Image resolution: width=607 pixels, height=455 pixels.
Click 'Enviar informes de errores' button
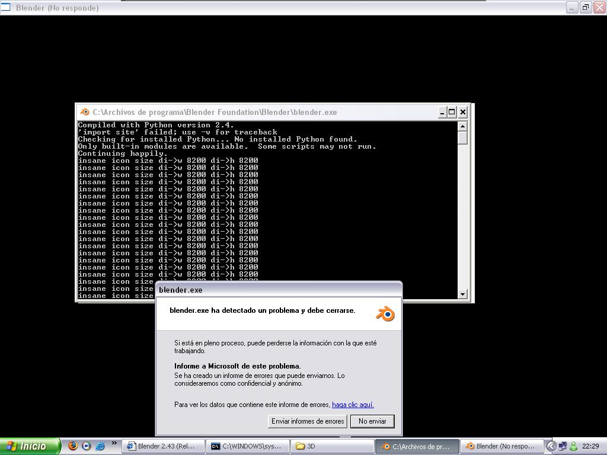click(308, 421)
